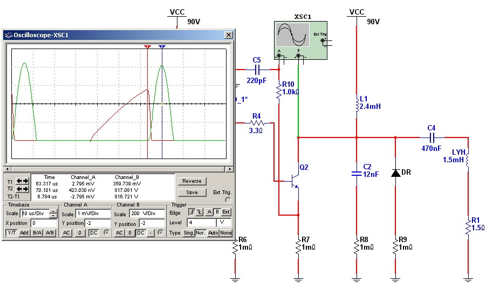Click the trigger Level input field
The height and width of the screenshot is (289, 486).
[x=201, y=223]
